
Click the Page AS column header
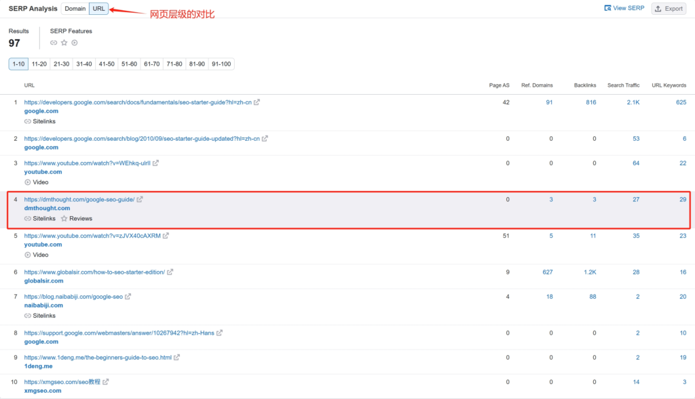point(499,85)
